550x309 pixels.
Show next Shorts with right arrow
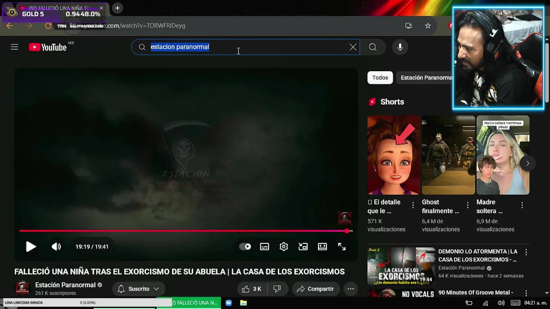[527, 163]
